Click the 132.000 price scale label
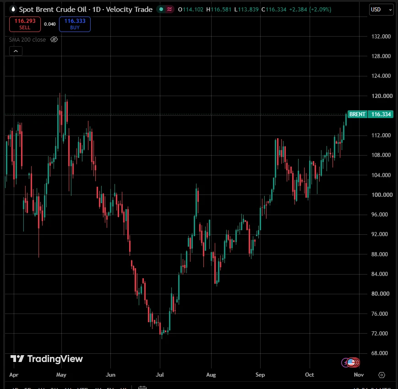The height and width of the screenshot is (389, 398). [x=381, y=37]
